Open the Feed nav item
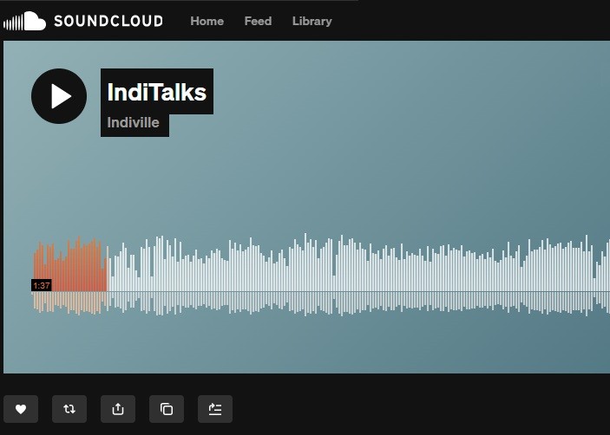The width and height of the screenshot is (610, 435). point(258,21)
